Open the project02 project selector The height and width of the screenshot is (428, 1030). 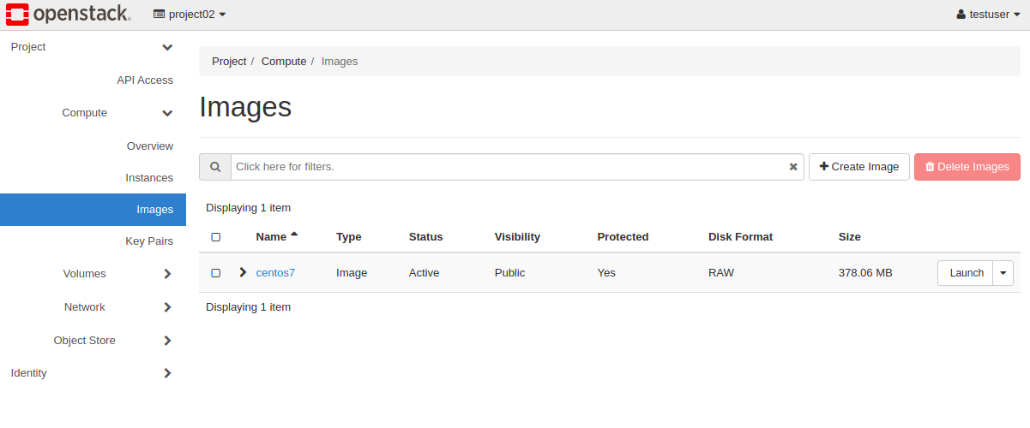pyautogui.click(x=190, y=15)
